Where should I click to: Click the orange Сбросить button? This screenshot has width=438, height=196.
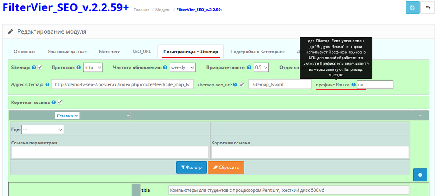(226, 168)
